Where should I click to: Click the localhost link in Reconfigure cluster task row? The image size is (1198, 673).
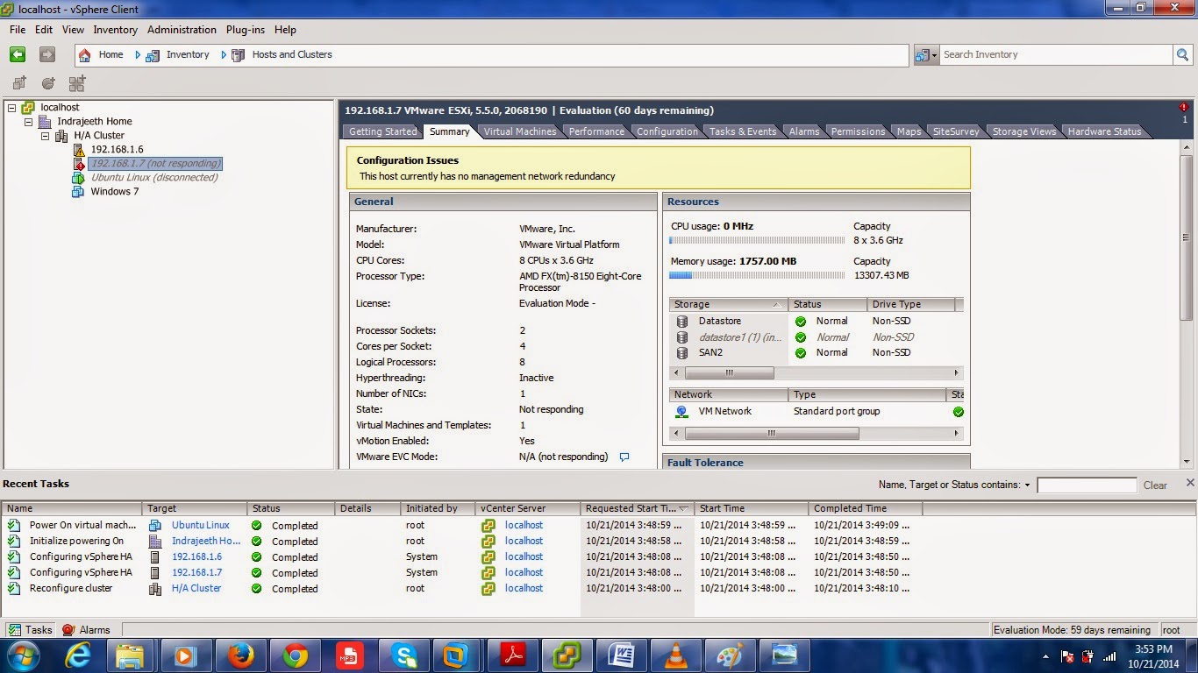[524, 588]
